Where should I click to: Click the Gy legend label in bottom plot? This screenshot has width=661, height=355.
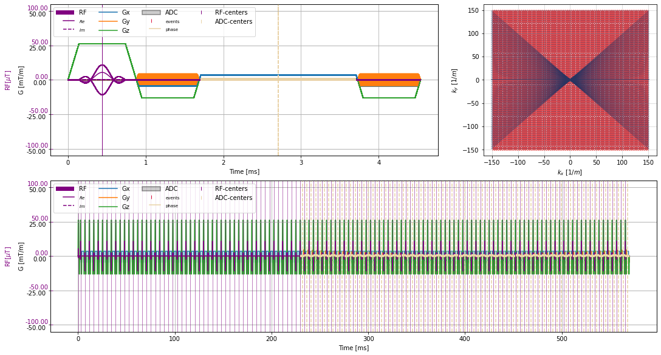click(126, 198)
